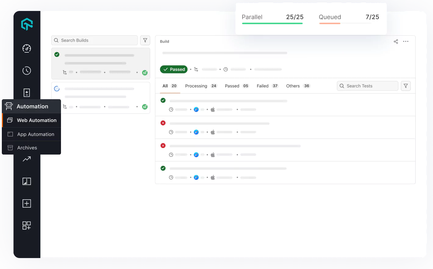Click the red failed icon on second test
This screenshot has height=269, width=433.
click(163, 123)
